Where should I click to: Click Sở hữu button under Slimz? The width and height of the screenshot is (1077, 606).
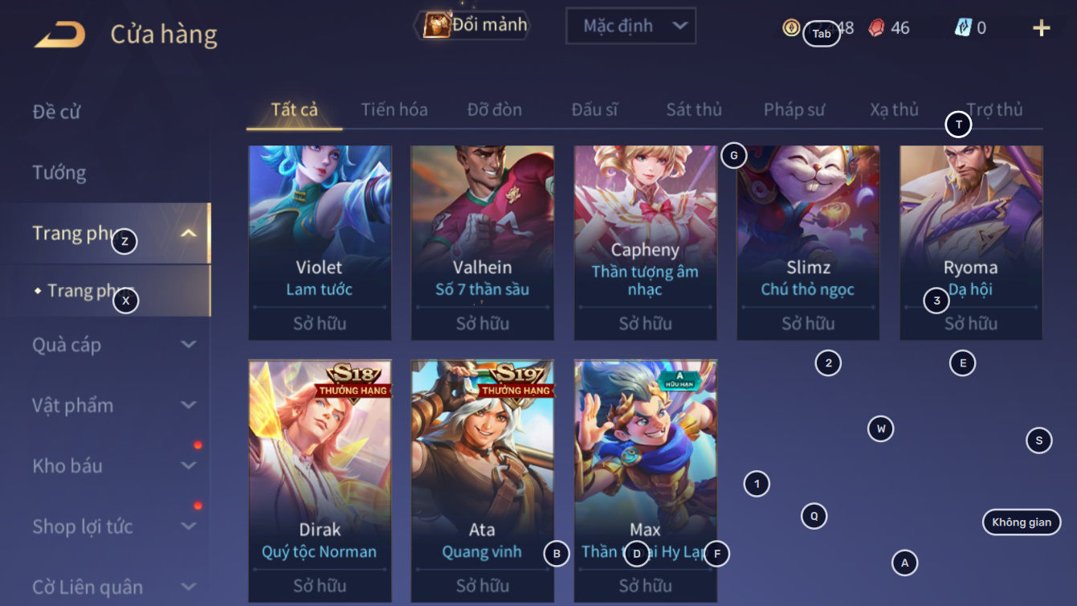(808, 323)
